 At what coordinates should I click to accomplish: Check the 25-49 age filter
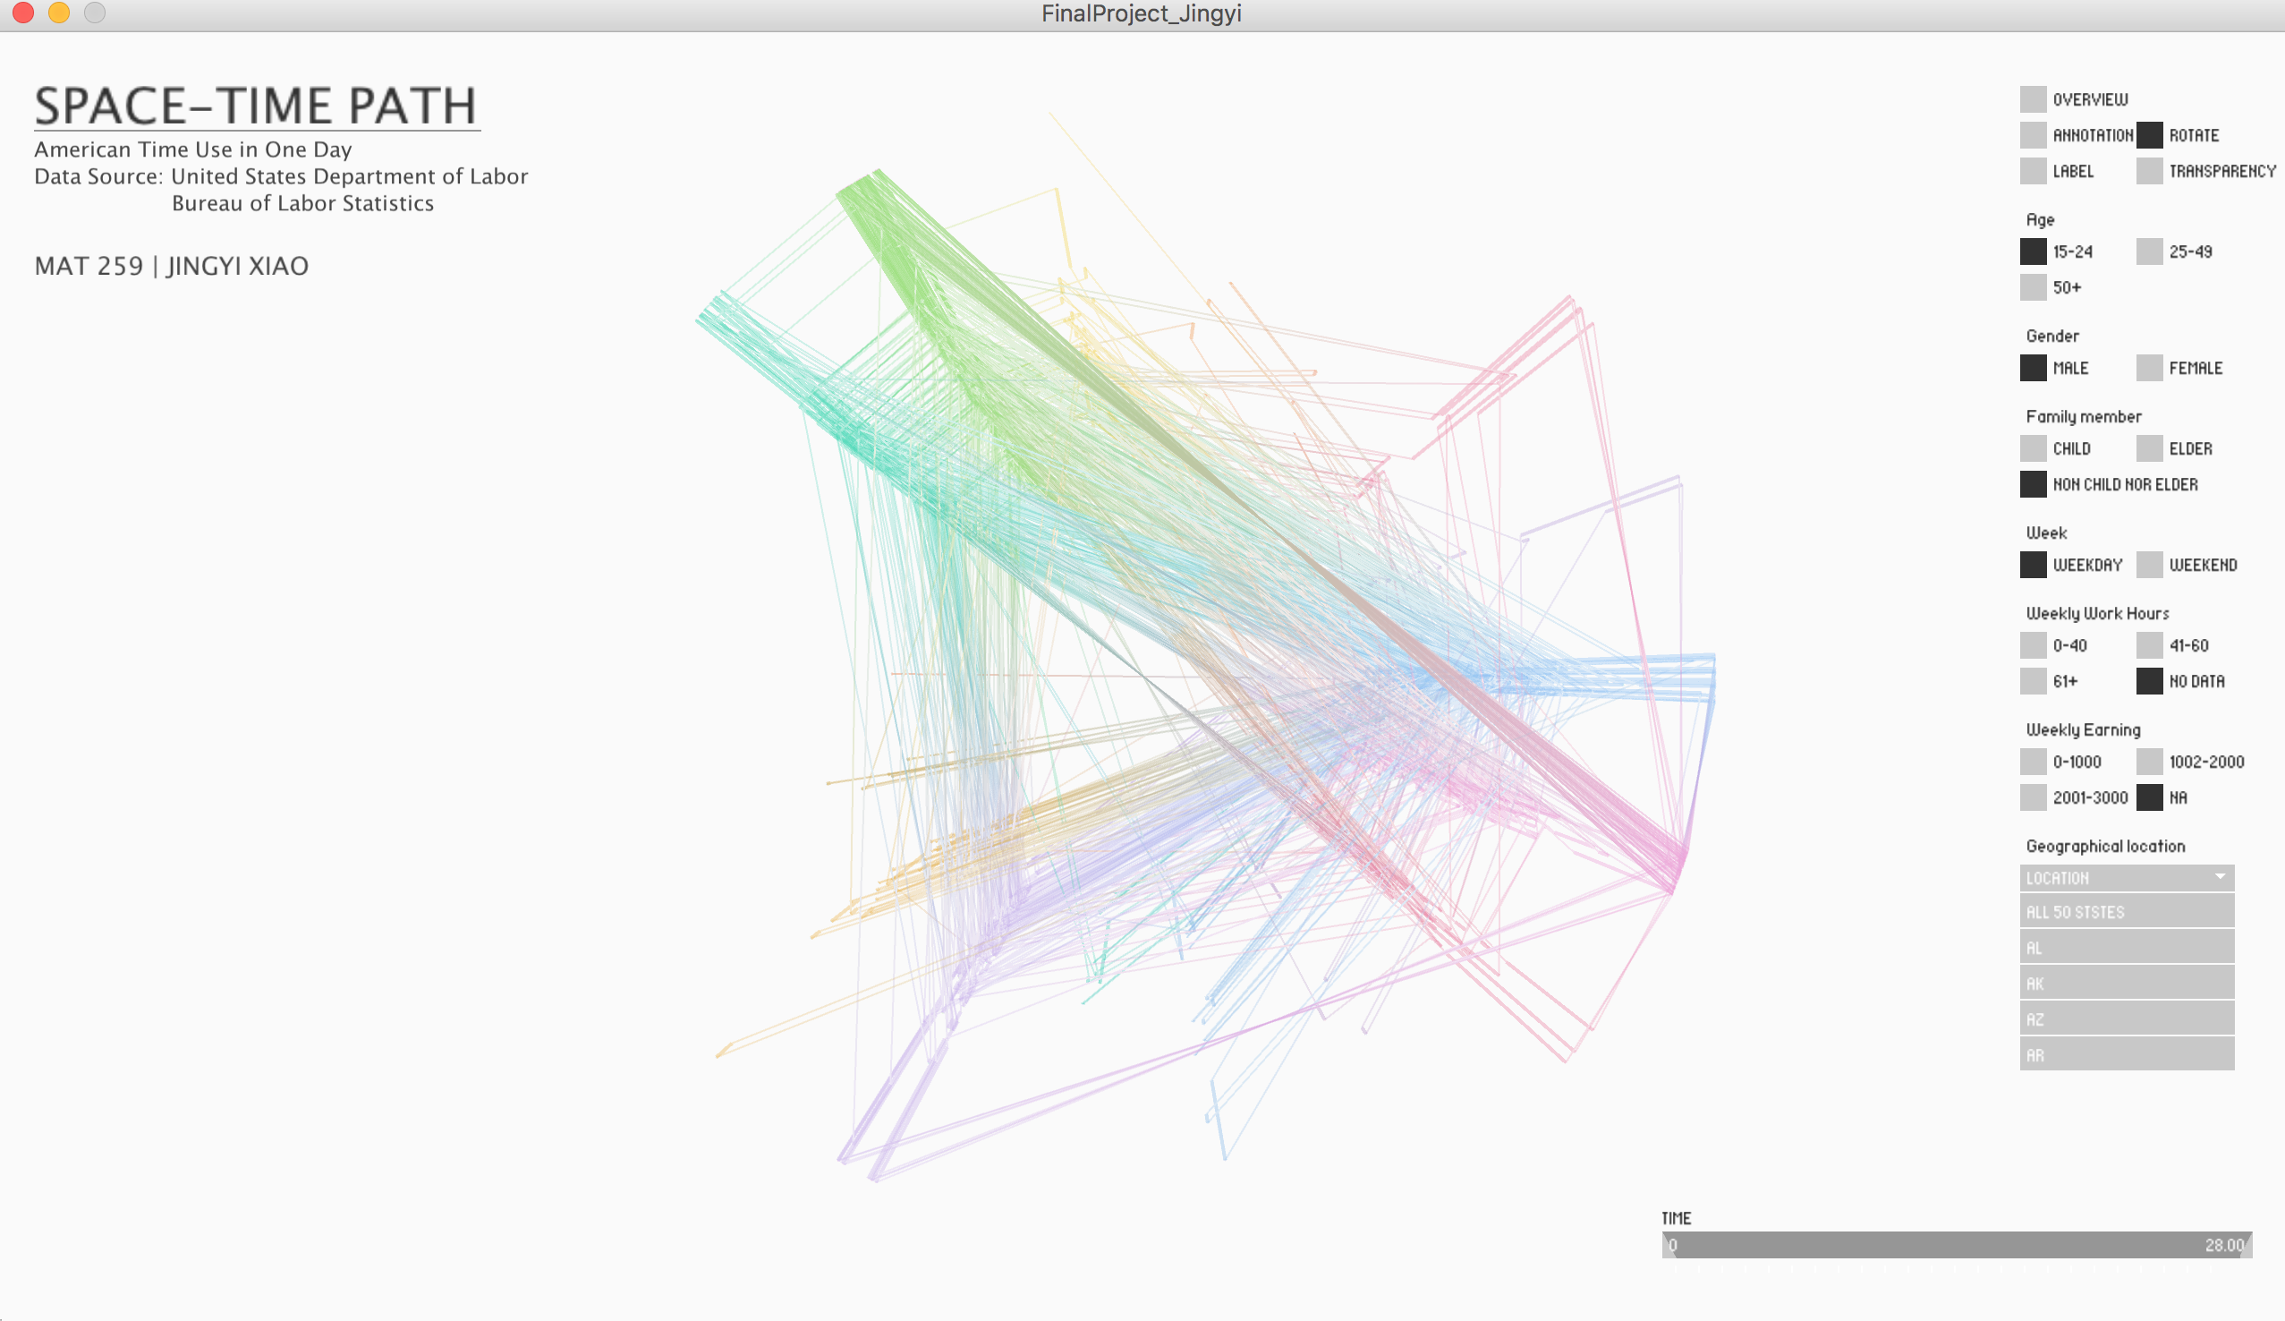(x=2149, y=251)
